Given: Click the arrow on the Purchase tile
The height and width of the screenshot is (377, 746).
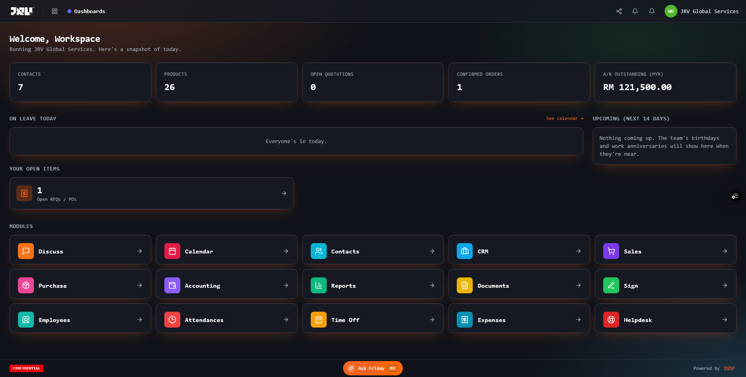Looking at the screenshot, I should (x=140, y=285).
